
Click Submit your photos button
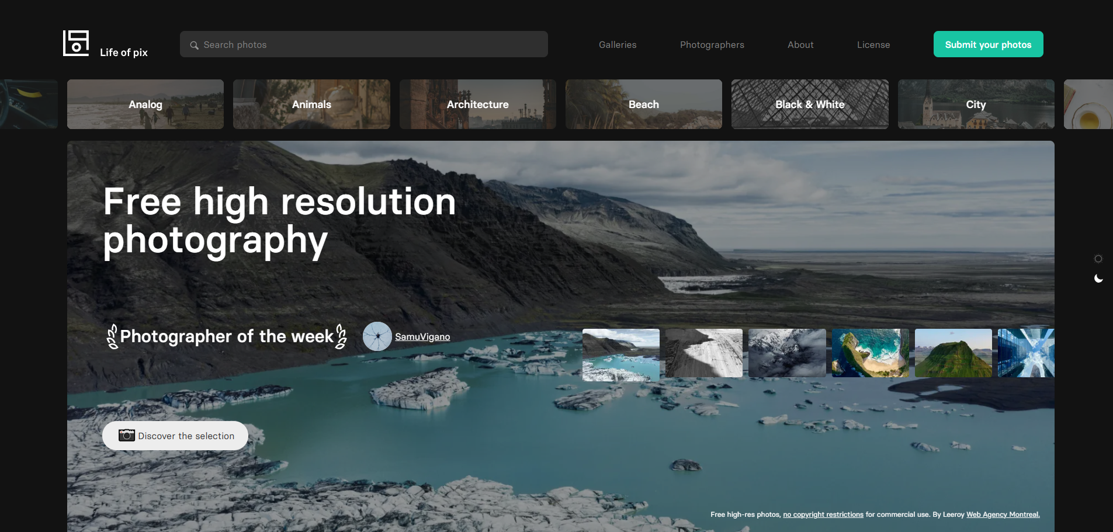point(989,44)
